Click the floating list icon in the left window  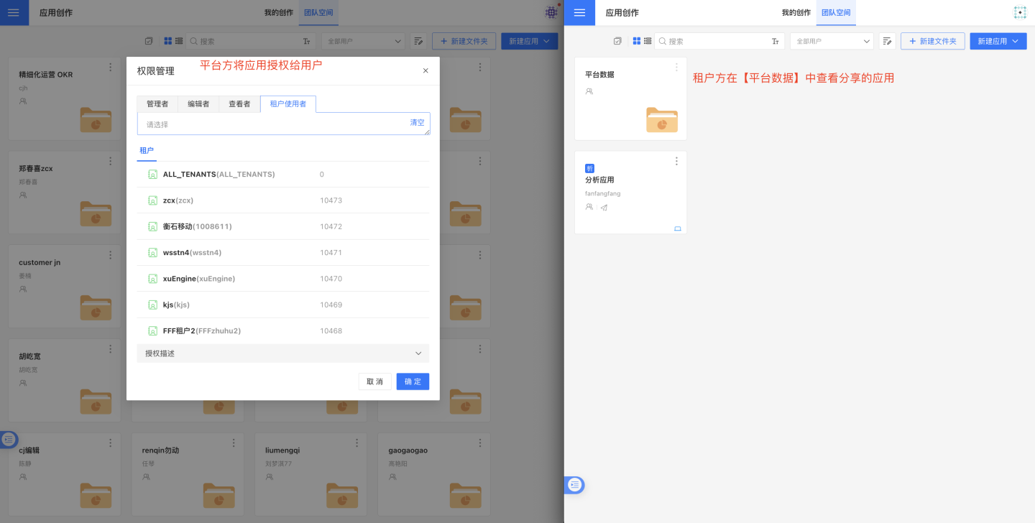coord(9,440)
